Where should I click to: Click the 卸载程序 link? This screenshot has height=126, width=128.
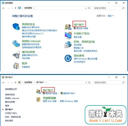pos(26,67)
